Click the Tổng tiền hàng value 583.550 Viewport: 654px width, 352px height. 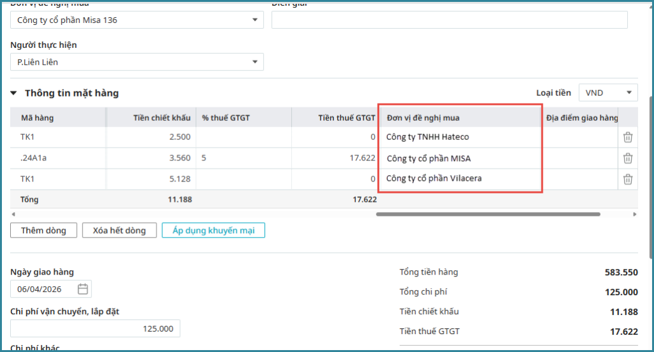(621, 272)
